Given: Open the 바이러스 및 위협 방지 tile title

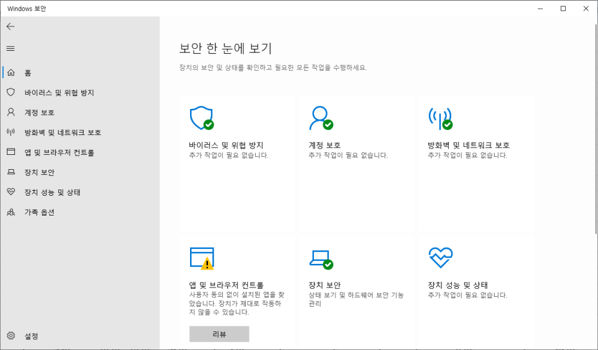Looking at the screenshot, I should [226, 145].
